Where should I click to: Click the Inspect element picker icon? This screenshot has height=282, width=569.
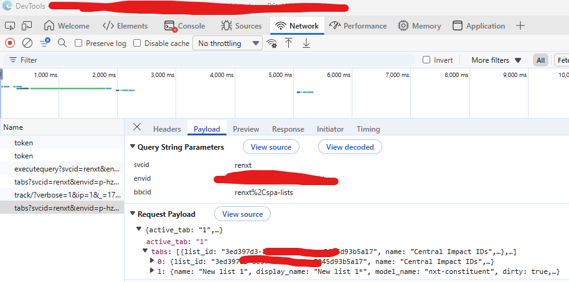(10, 26)
